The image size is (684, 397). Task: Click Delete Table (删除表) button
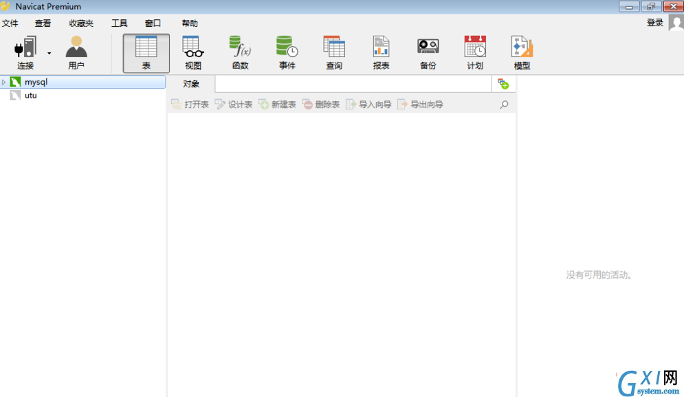(x=321, y=105)
